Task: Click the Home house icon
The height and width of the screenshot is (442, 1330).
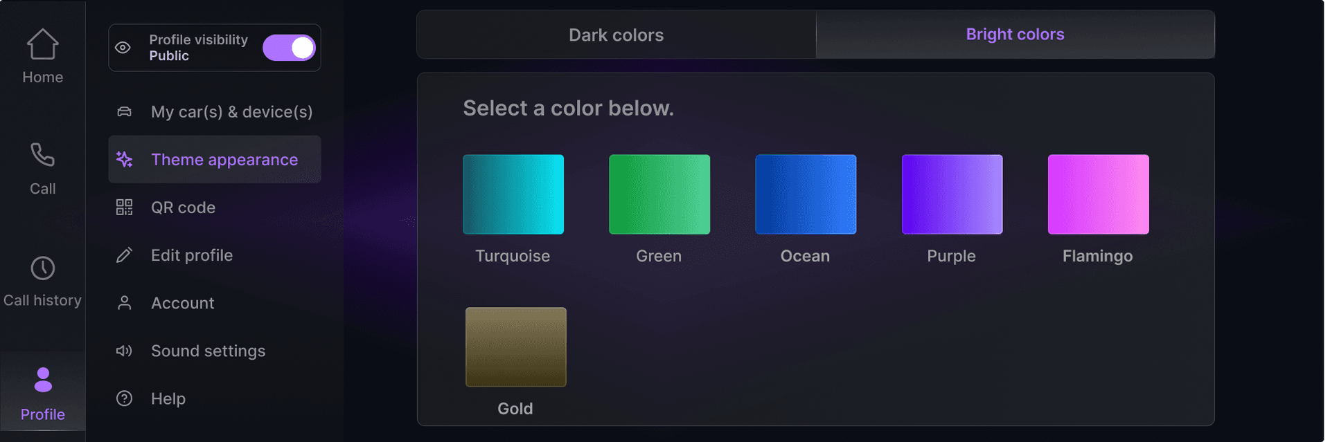Action: point(42,44)
